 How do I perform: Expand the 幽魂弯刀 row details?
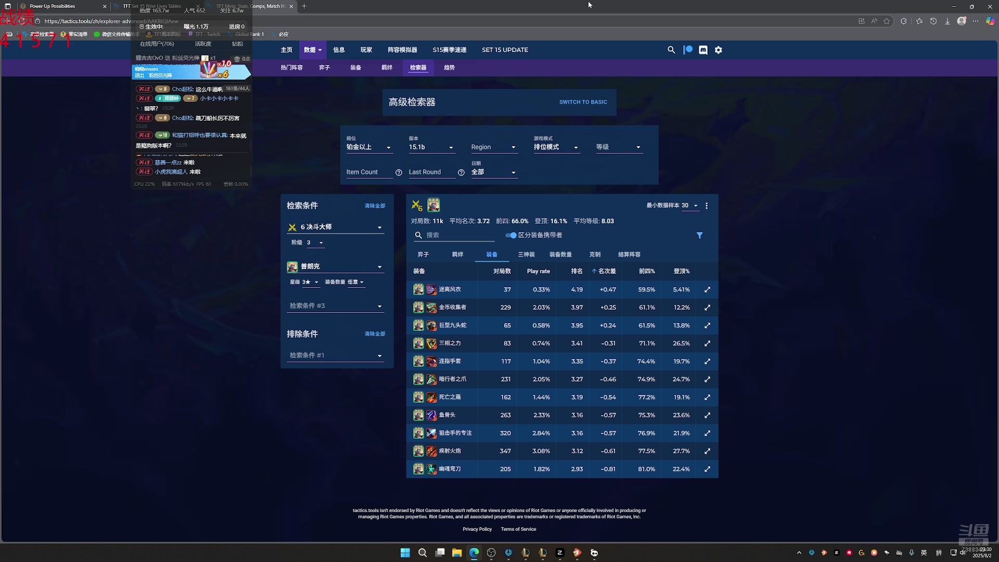click(707, 469)
